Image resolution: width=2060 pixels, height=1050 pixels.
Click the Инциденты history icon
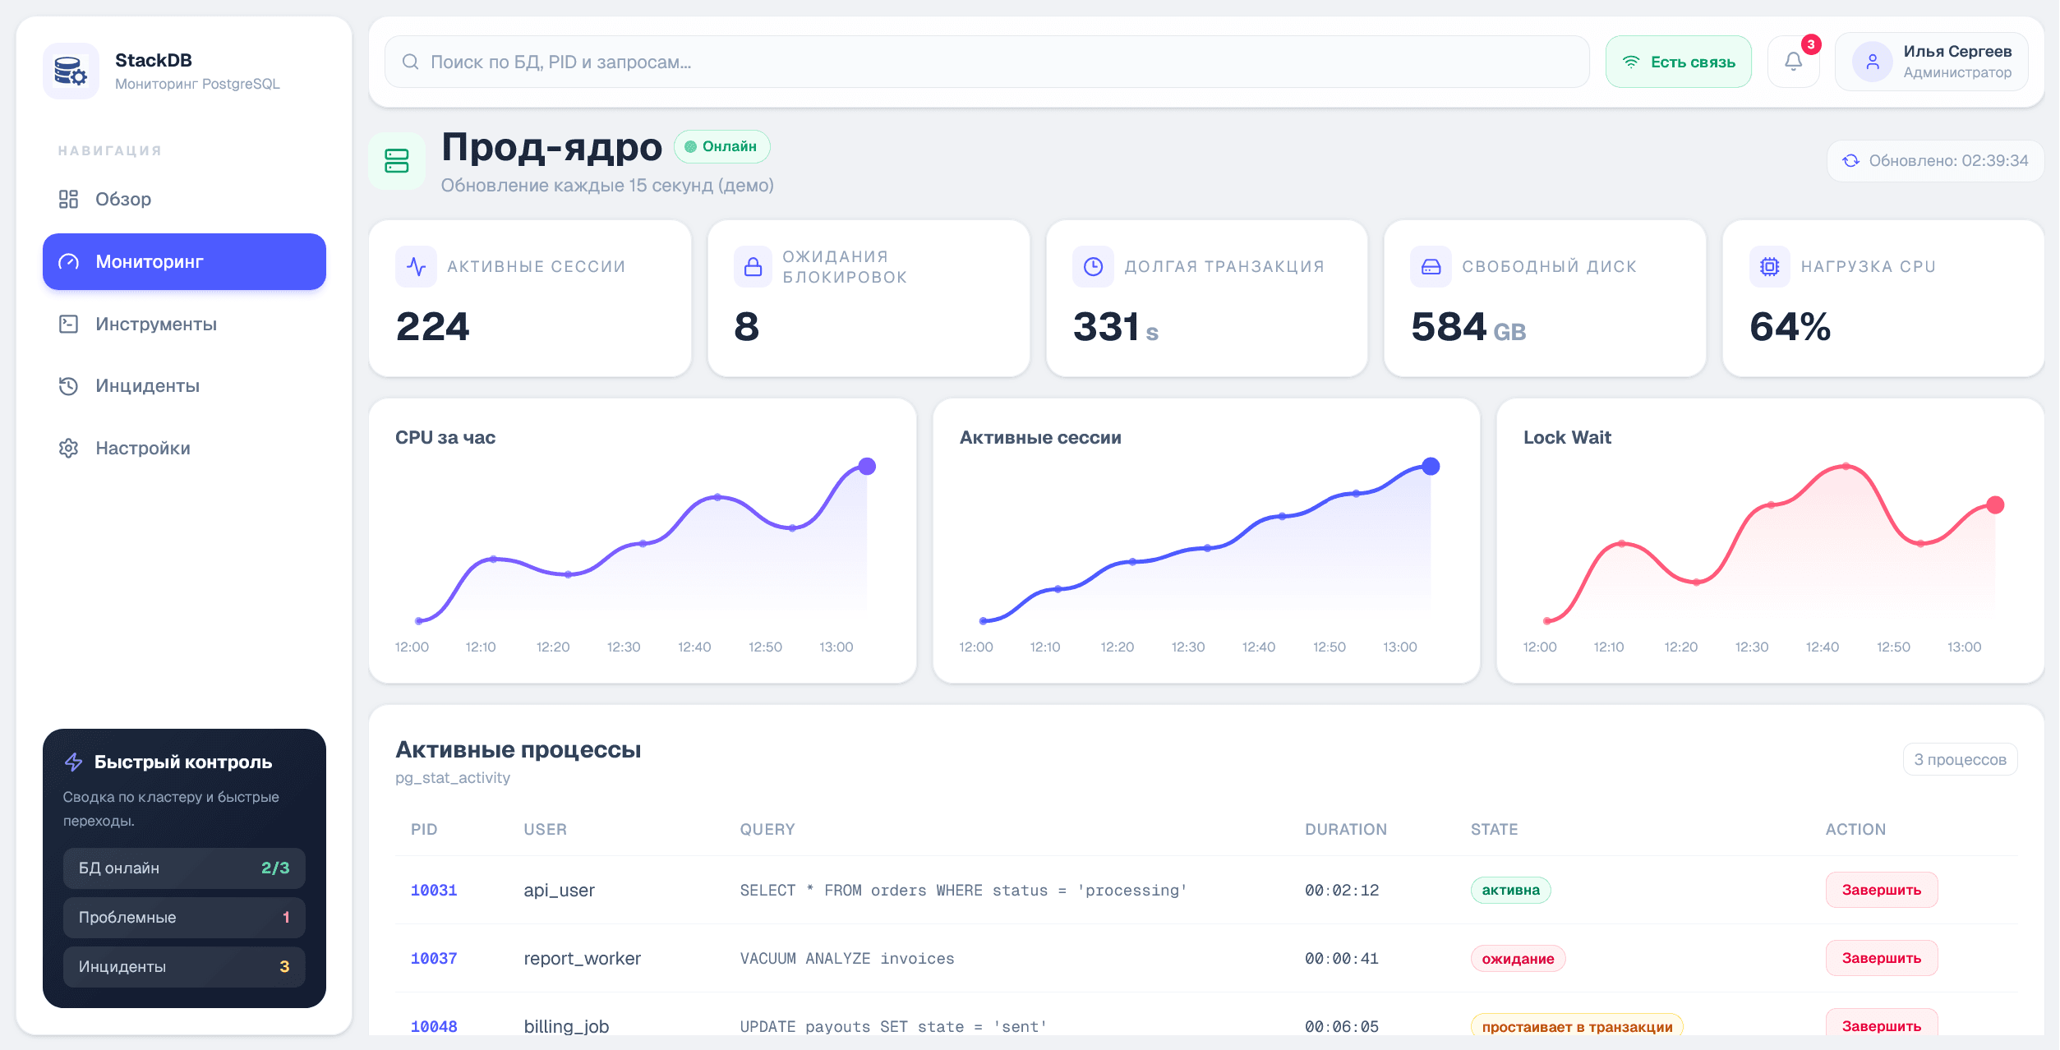(69, 385)
